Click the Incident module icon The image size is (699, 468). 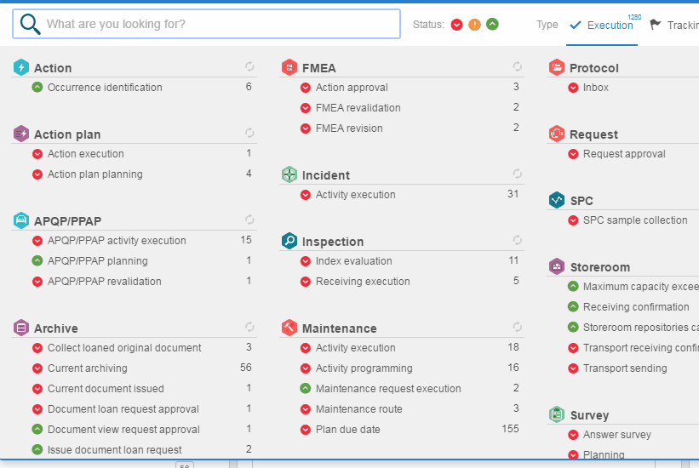pyautogui.click(x=289, y=174)
